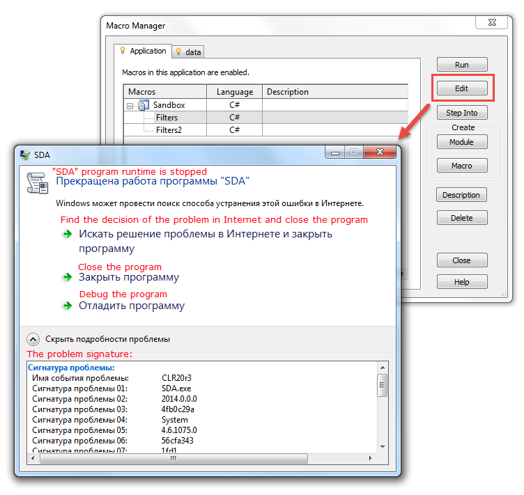Click the crash report scroll icon
524x495 pixels.
click(38, 183)
